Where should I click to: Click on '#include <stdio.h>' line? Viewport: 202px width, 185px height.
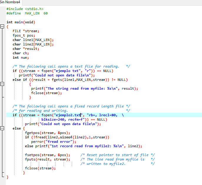[x=25, y=9]
